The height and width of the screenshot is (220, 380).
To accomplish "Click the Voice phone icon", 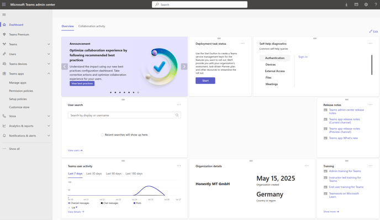I will (4, 116).
